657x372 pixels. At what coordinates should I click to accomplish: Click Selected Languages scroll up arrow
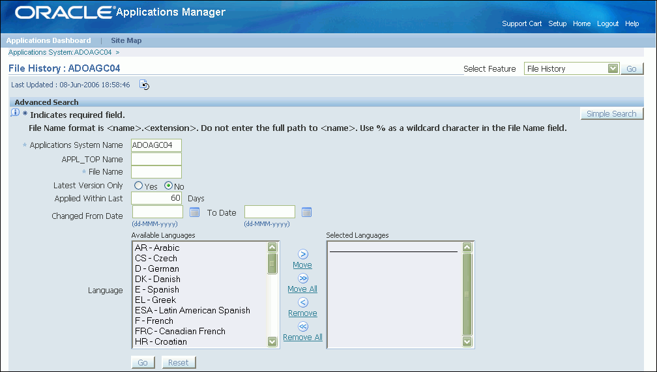(467, 247)
